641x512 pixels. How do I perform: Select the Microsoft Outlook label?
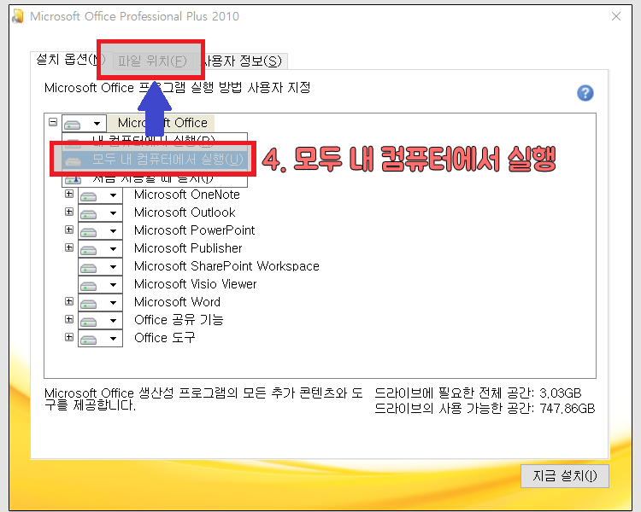(185, 212)
